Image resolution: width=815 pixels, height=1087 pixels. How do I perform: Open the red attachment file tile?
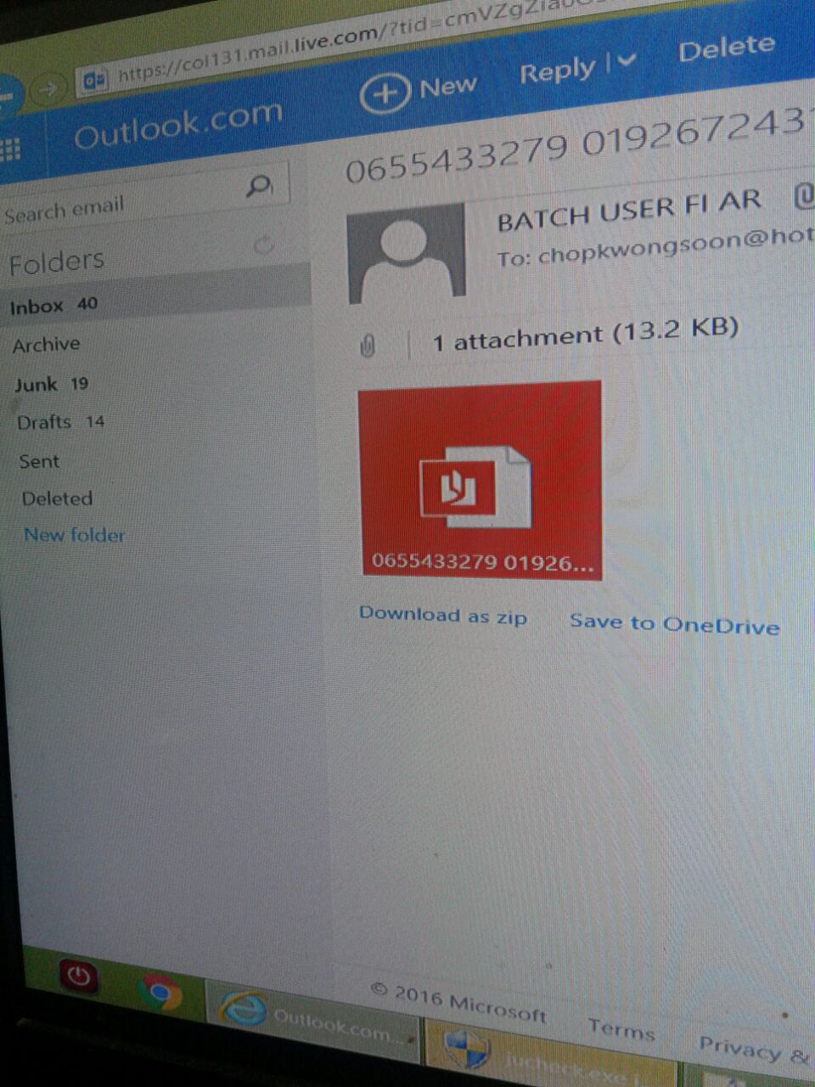click(481, 481)
